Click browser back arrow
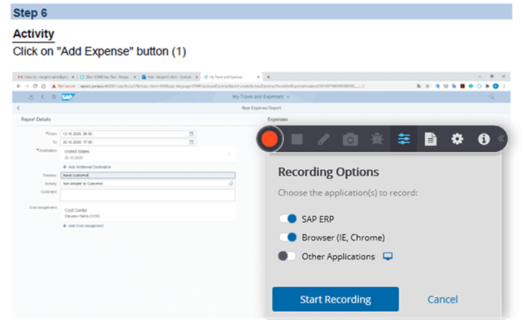The image size is (525, 320). click(x=19, y=86)
